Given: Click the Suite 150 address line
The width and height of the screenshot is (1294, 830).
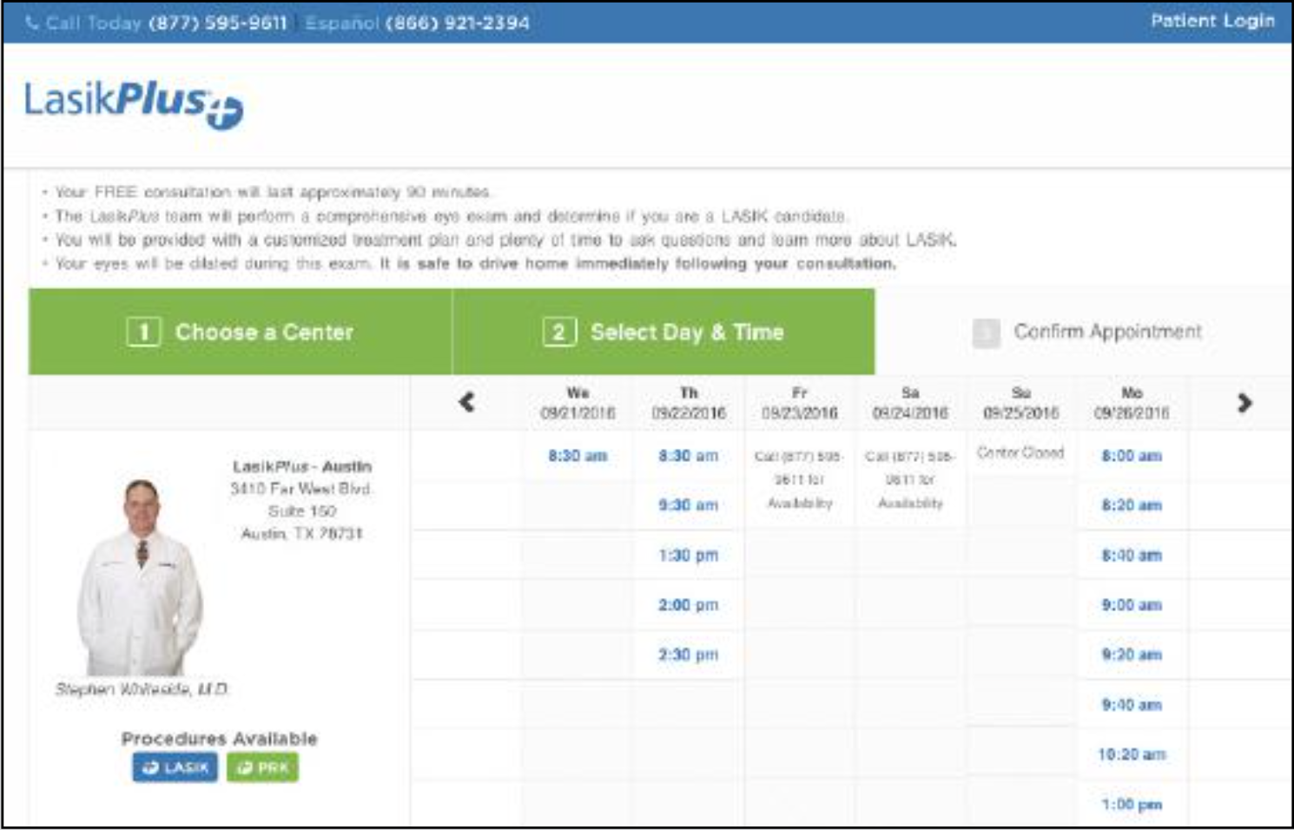Looking at the screenshot, I should (301, 511).
